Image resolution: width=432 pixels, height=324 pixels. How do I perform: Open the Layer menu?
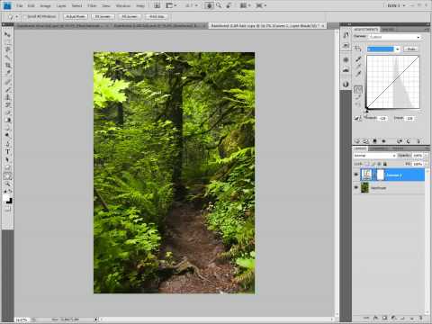click(x=61, y=5)
